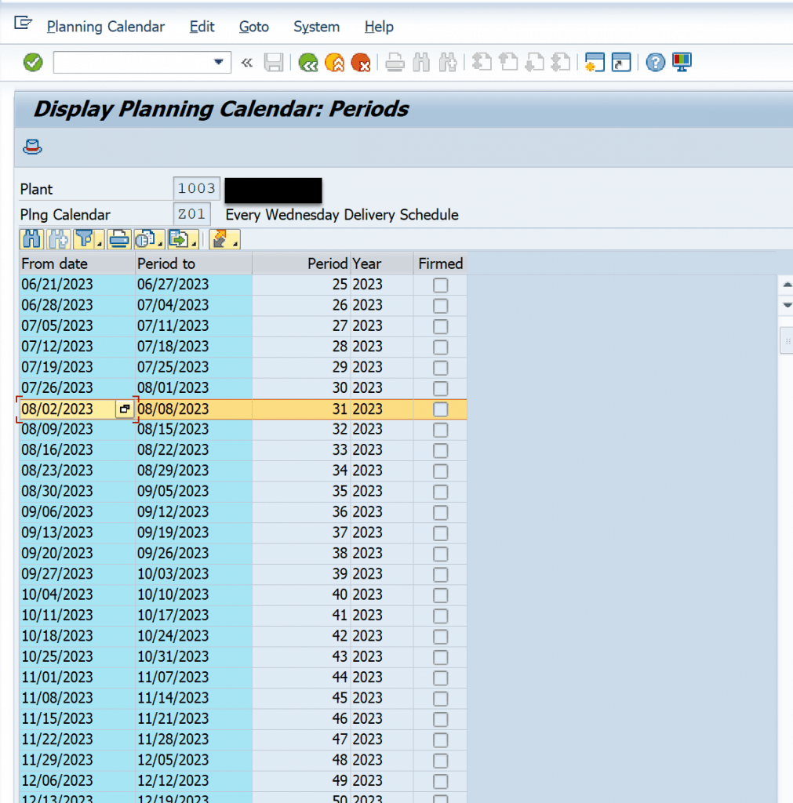Screen dimensions: 793x803
Task: Click the Period column header
Action: (x=301, y=263)
